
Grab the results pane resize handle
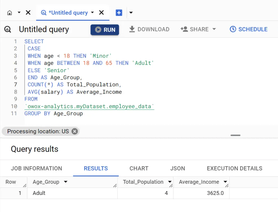coord(235,135)
